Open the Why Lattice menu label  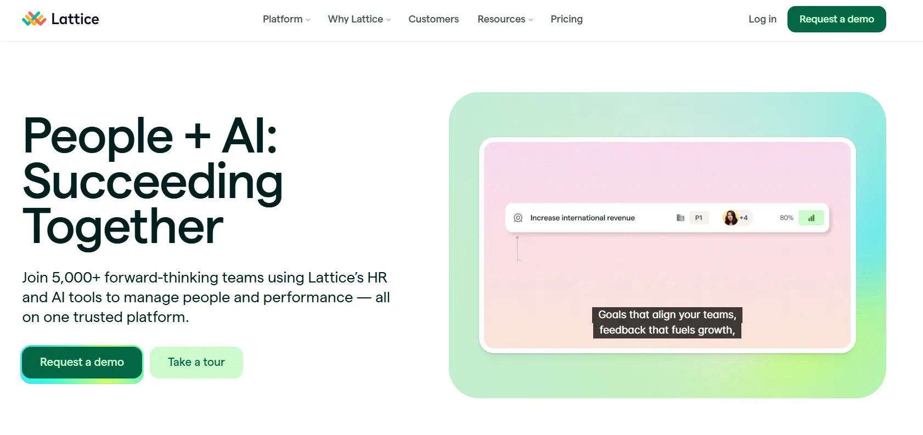(356, 19)
